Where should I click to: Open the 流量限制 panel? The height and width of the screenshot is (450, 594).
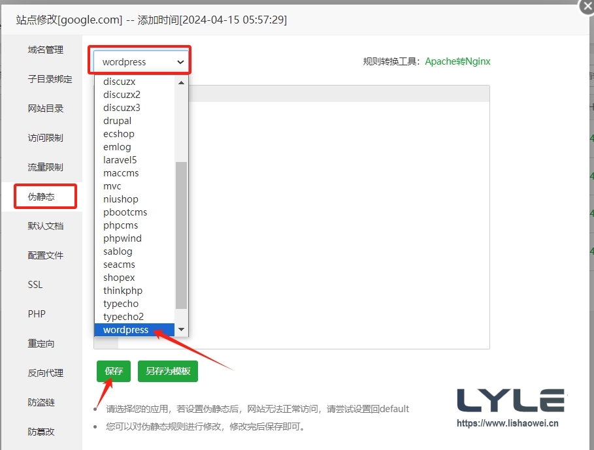pyautogui.click(x=46, y=167)
